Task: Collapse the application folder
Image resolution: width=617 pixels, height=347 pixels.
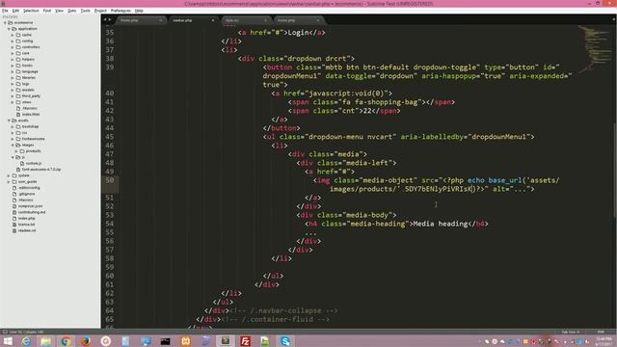Action: [x=9, y=29]
